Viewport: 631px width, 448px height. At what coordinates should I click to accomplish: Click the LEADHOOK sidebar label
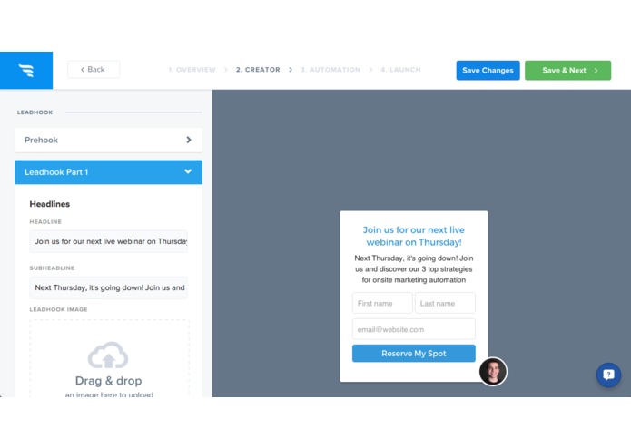(x=35, y=112)
